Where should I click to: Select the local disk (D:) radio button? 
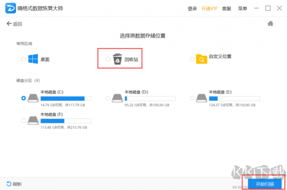(x=108, y=98)
